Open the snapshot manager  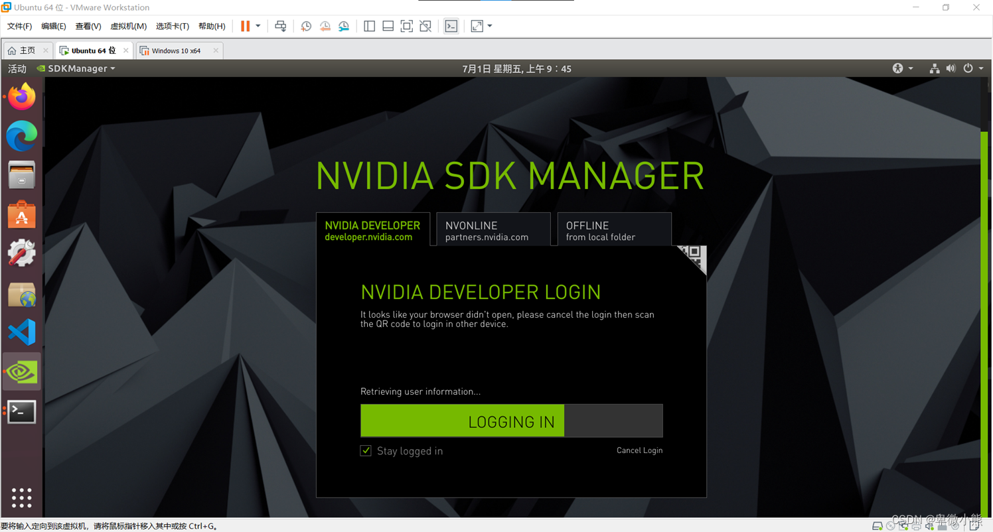pyautogui.click(x=344, y=26)
